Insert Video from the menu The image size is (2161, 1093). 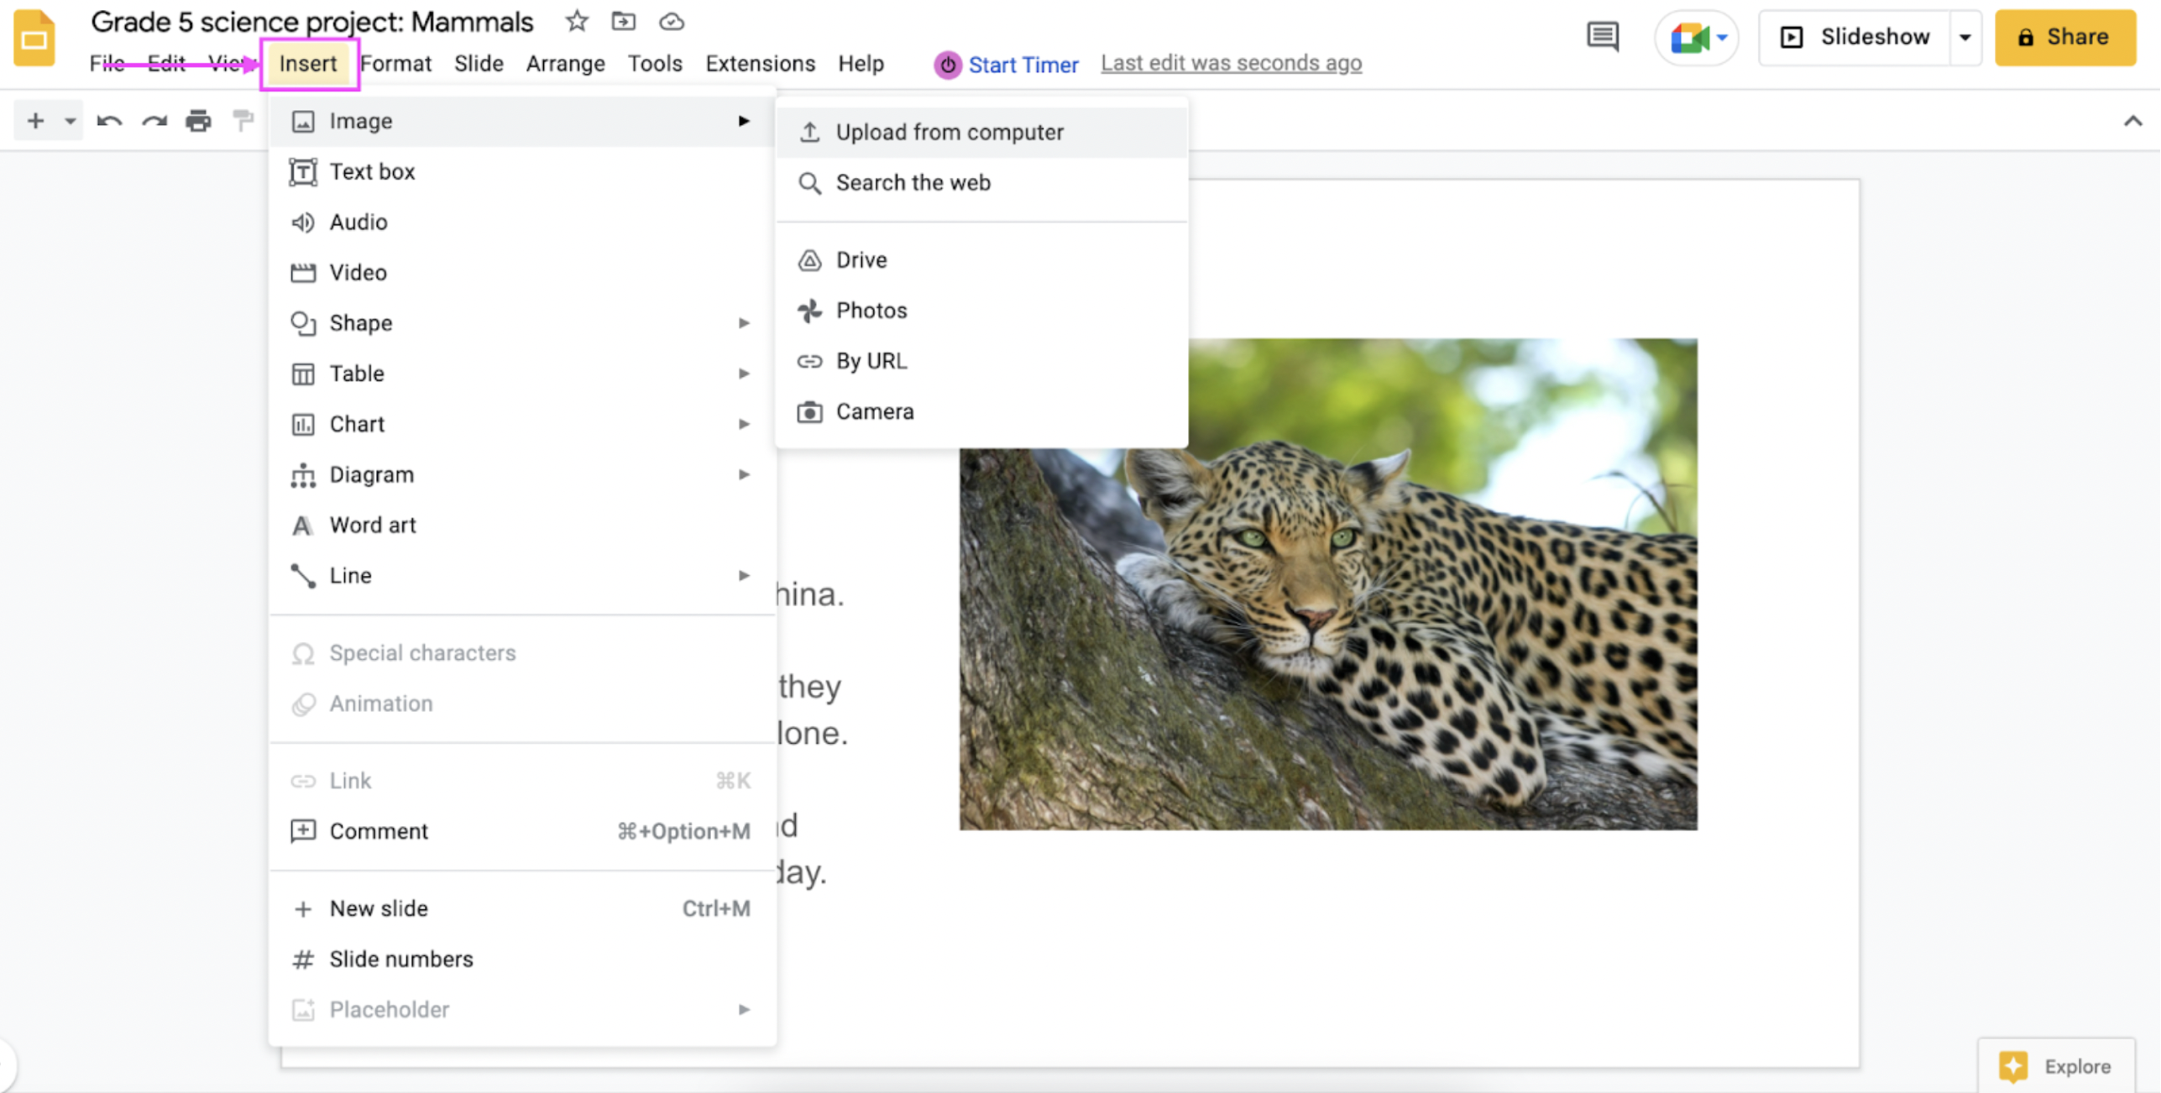(522, 272)
